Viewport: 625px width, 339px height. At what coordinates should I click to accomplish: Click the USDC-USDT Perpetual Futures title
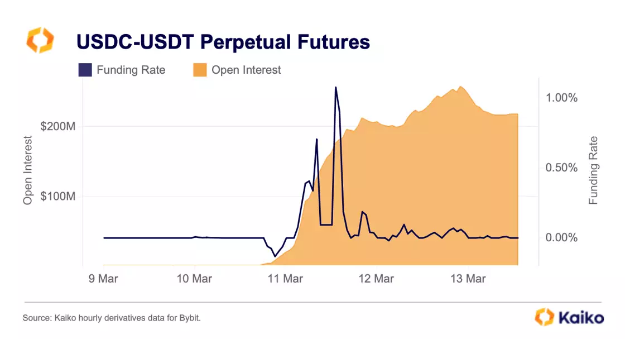[x=223, y=42]
